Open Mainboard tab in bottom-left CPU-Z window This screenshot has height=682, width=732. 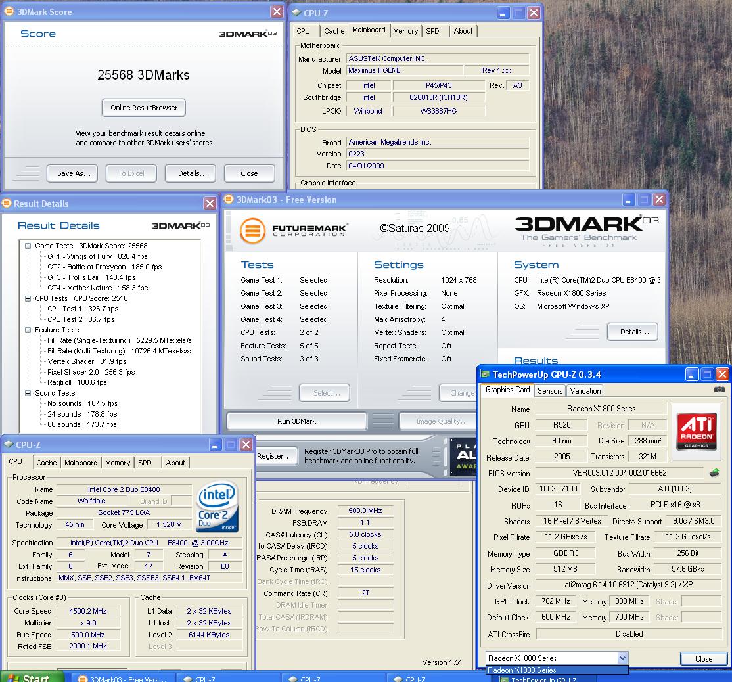click(x=81, y=463)
